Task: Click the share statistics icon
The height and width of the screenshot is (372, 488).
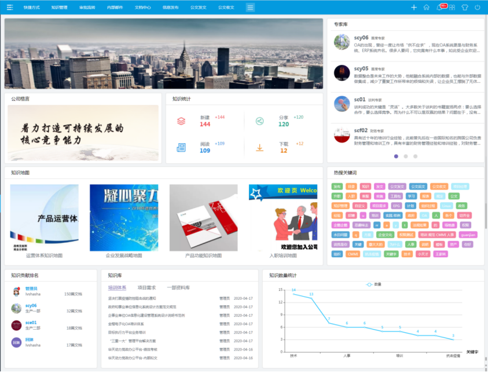Action: (259, 121)
